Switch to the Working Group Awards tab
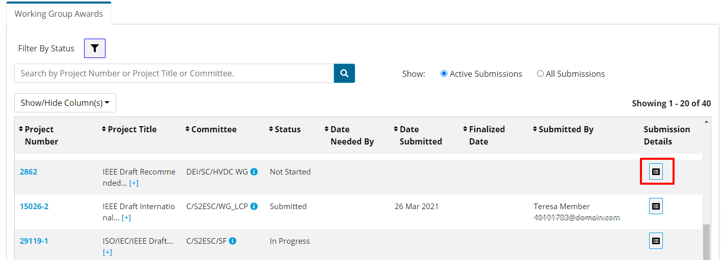The height and width of the screenshot is (260, 724). click(x=59, y=14)
